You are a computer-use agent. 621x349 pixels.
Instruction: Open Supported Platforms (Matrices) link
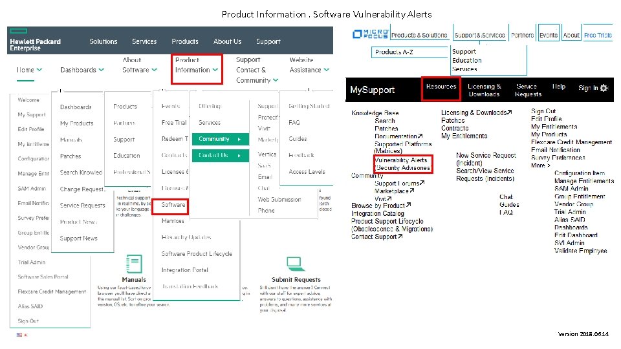(x=403, y=147)
